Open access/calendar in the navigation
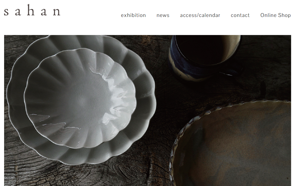Screen dimensions: 295x186 200,15
